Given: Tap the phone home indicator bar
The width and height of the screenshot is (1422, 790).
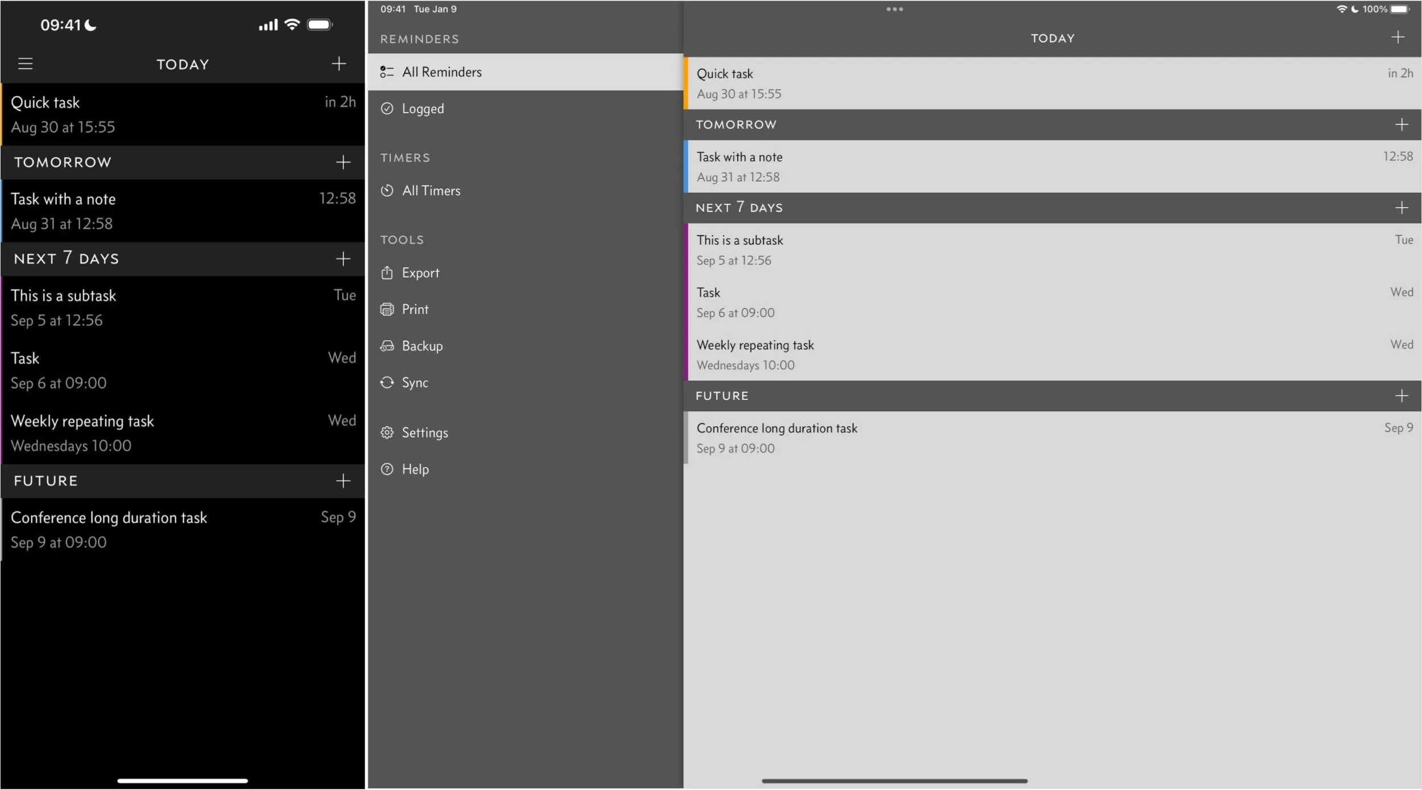Looking at the screenshot, I should click(x=183, y=781).
